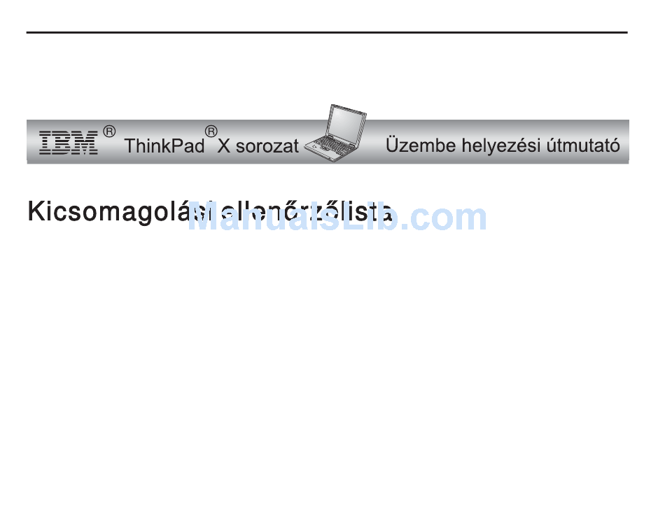Click the letter I of the IBM logo

(x=45, y=143)
